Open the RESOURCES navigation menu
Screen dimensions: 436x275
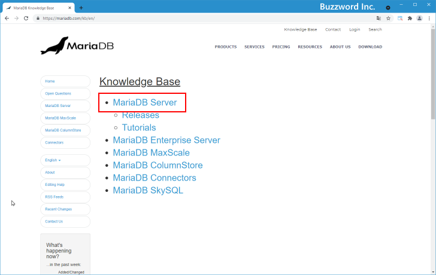point(310,47)
